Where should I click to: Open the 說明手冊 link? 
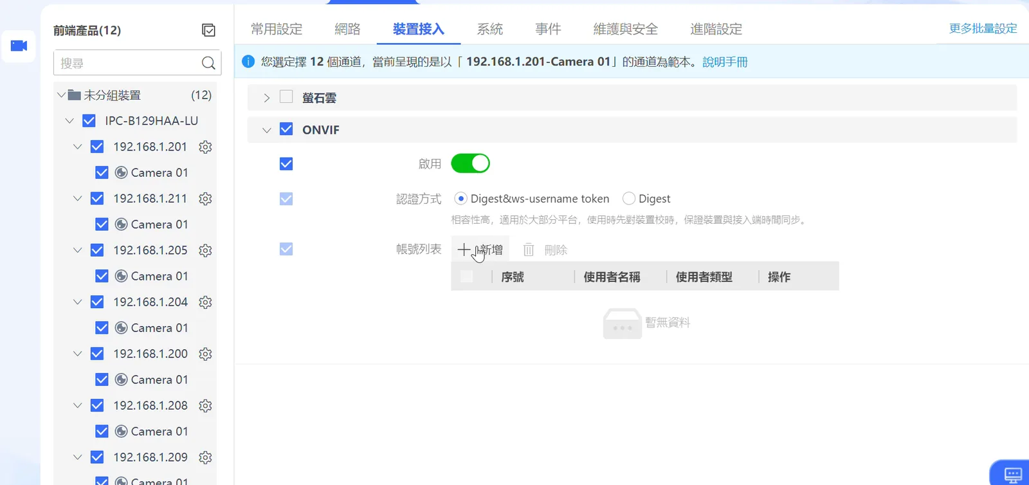coord(725,62)
